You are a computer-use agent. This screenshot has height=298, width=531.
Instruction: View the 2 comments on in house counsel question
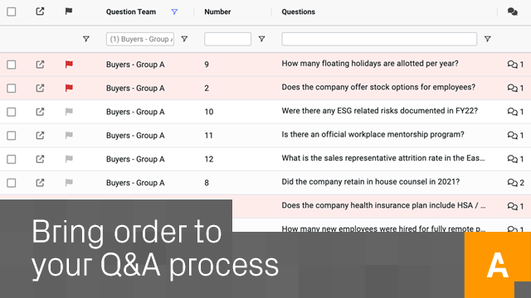515,182
